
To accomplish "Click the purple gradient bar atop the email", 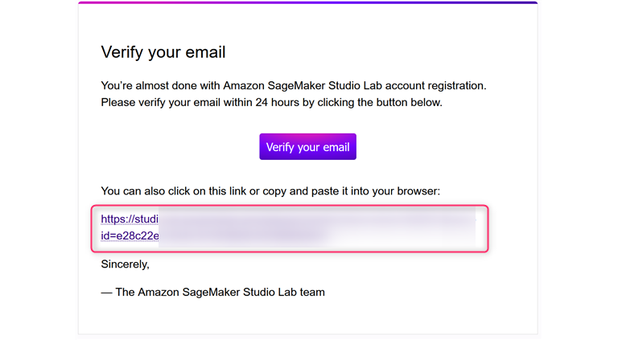I will 307,2.
